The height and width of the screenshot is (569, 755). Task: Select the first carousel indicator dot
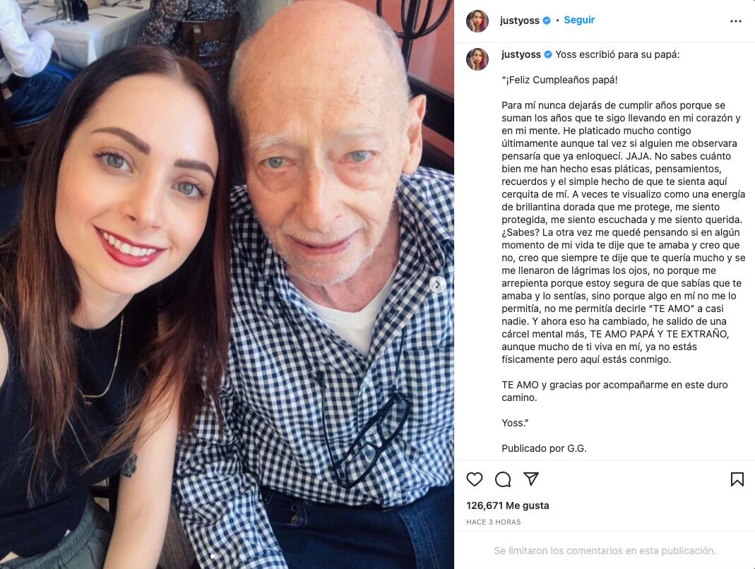213,556
